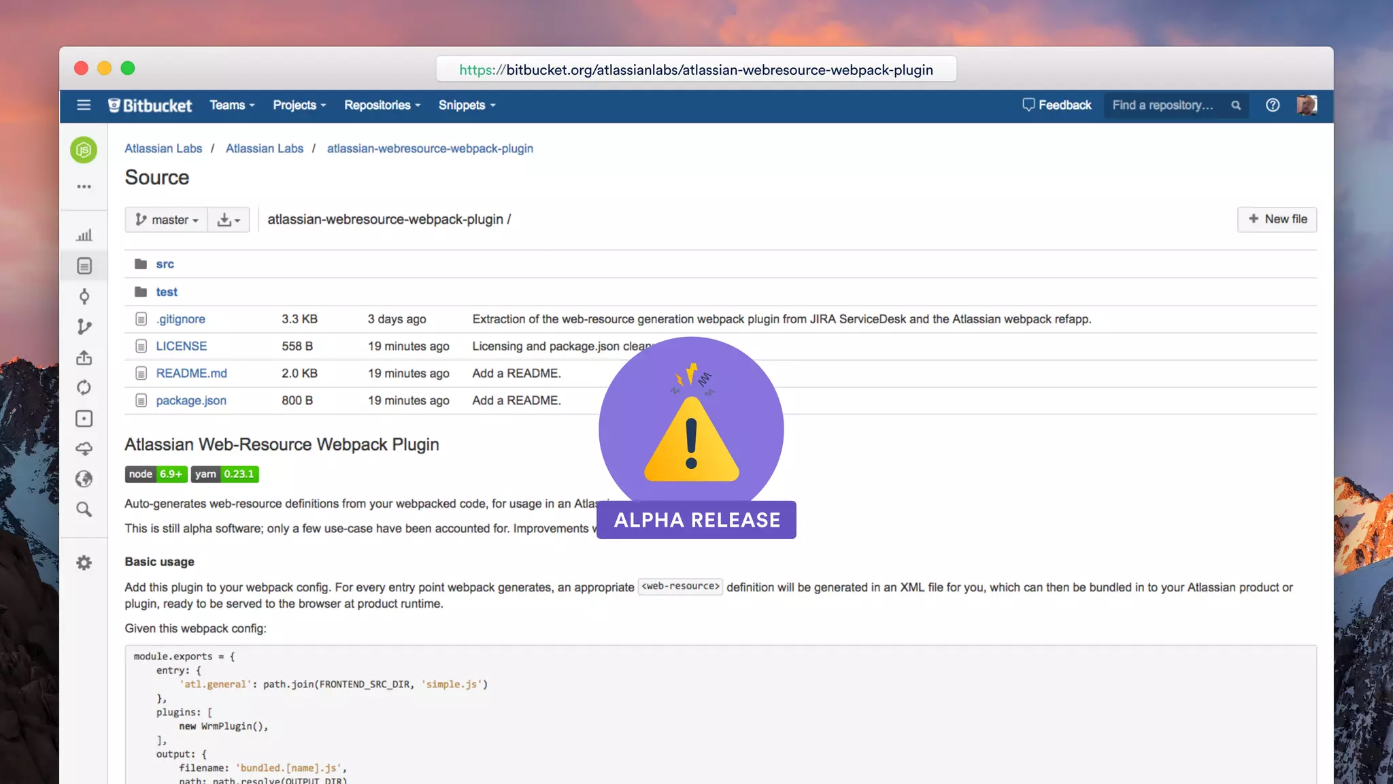The image size is (1393, 784).
Task: Click the '800 B' size text
Action: pos(297,401)
